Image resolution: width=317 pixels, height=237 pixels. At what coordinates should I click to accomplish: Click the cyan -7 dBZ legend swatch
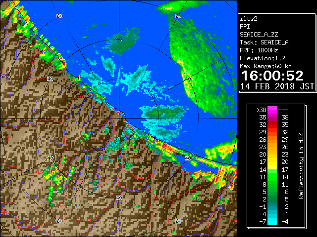[x=272, y=221]
